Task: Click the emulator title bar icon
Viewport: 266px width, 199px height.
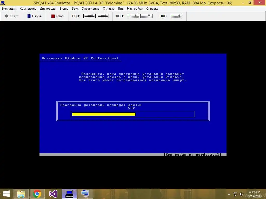Action: [x=3, y=3]
